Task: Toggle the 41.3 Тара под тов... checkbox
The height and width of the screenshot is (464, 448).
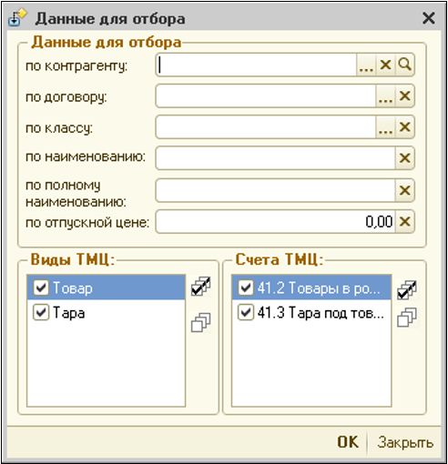Action: tap(246, 312)
